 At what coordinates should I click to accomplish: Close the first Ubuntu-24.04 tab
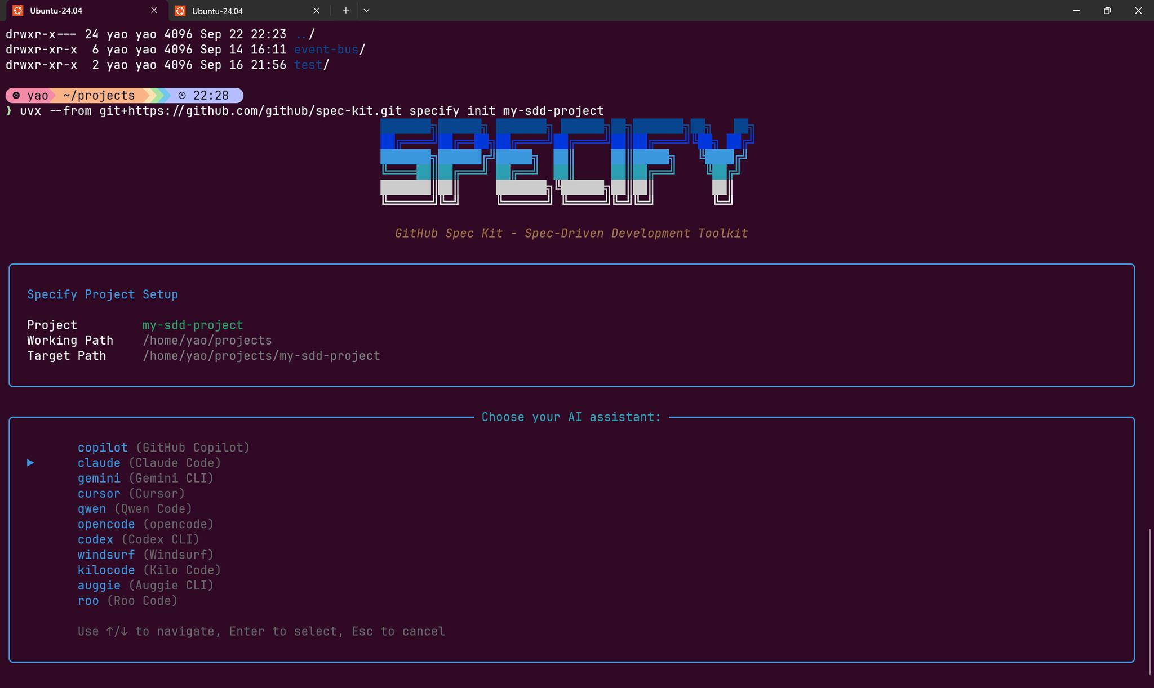(154, 10)
